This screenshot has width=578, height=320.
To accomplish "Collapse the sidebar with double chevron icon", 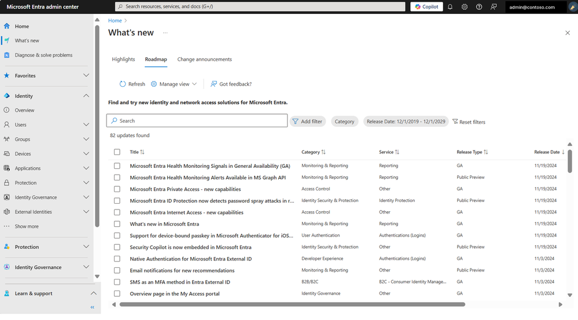I will click(x=93, y=307).
